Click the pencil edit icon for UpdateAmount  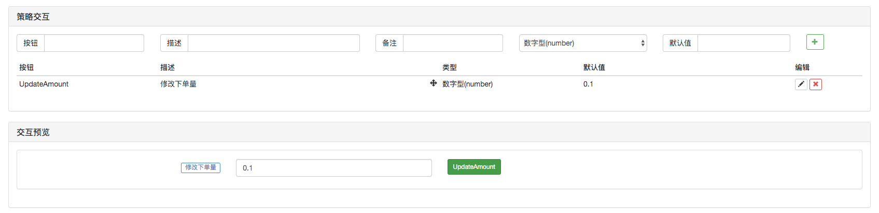801,84
